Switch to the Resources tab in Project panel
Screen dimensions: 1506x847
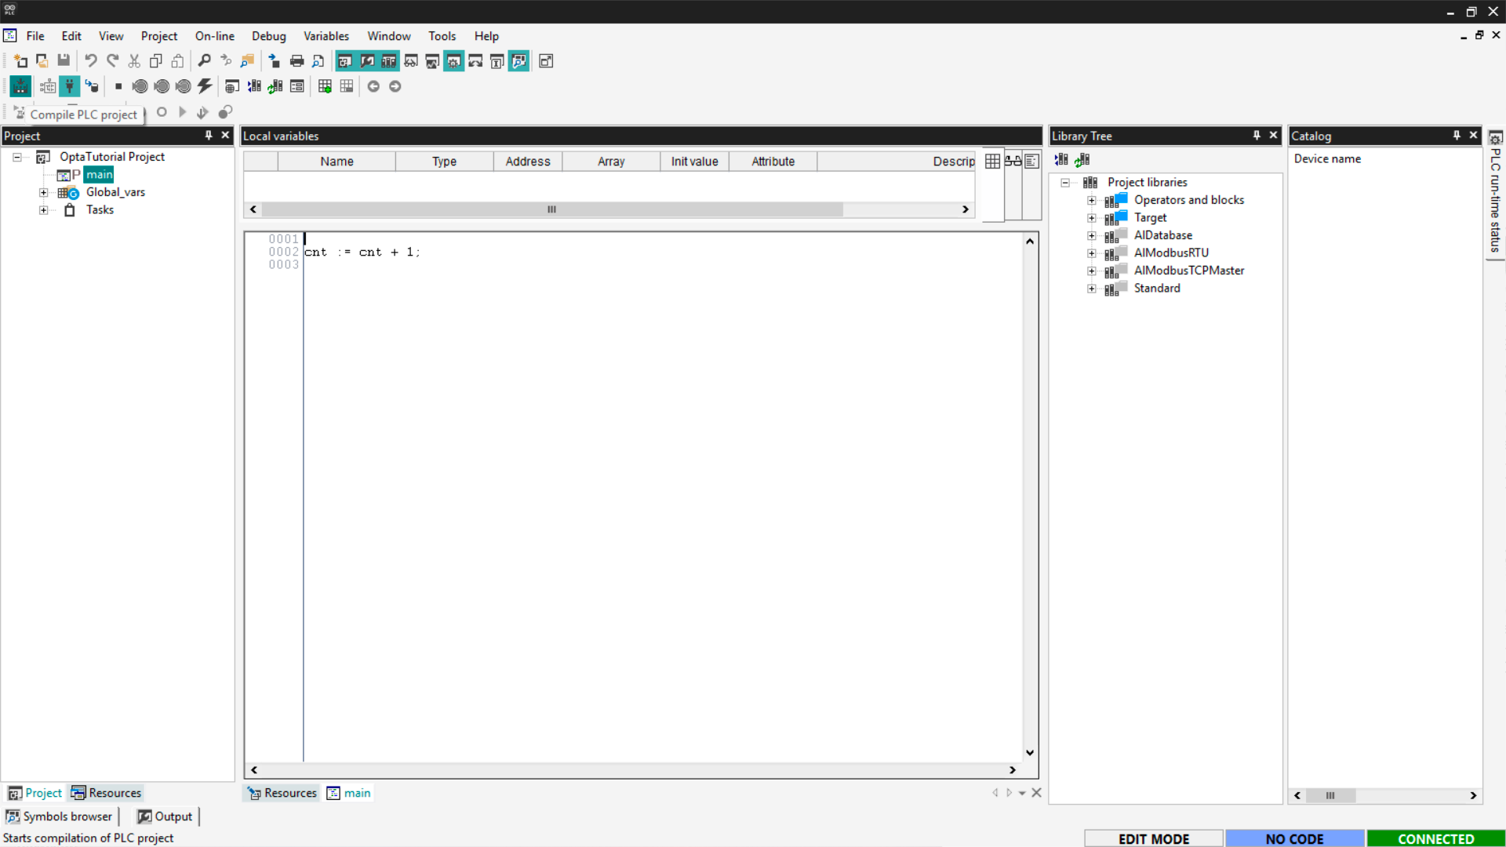pyautogui.click(x=107, y=793)
